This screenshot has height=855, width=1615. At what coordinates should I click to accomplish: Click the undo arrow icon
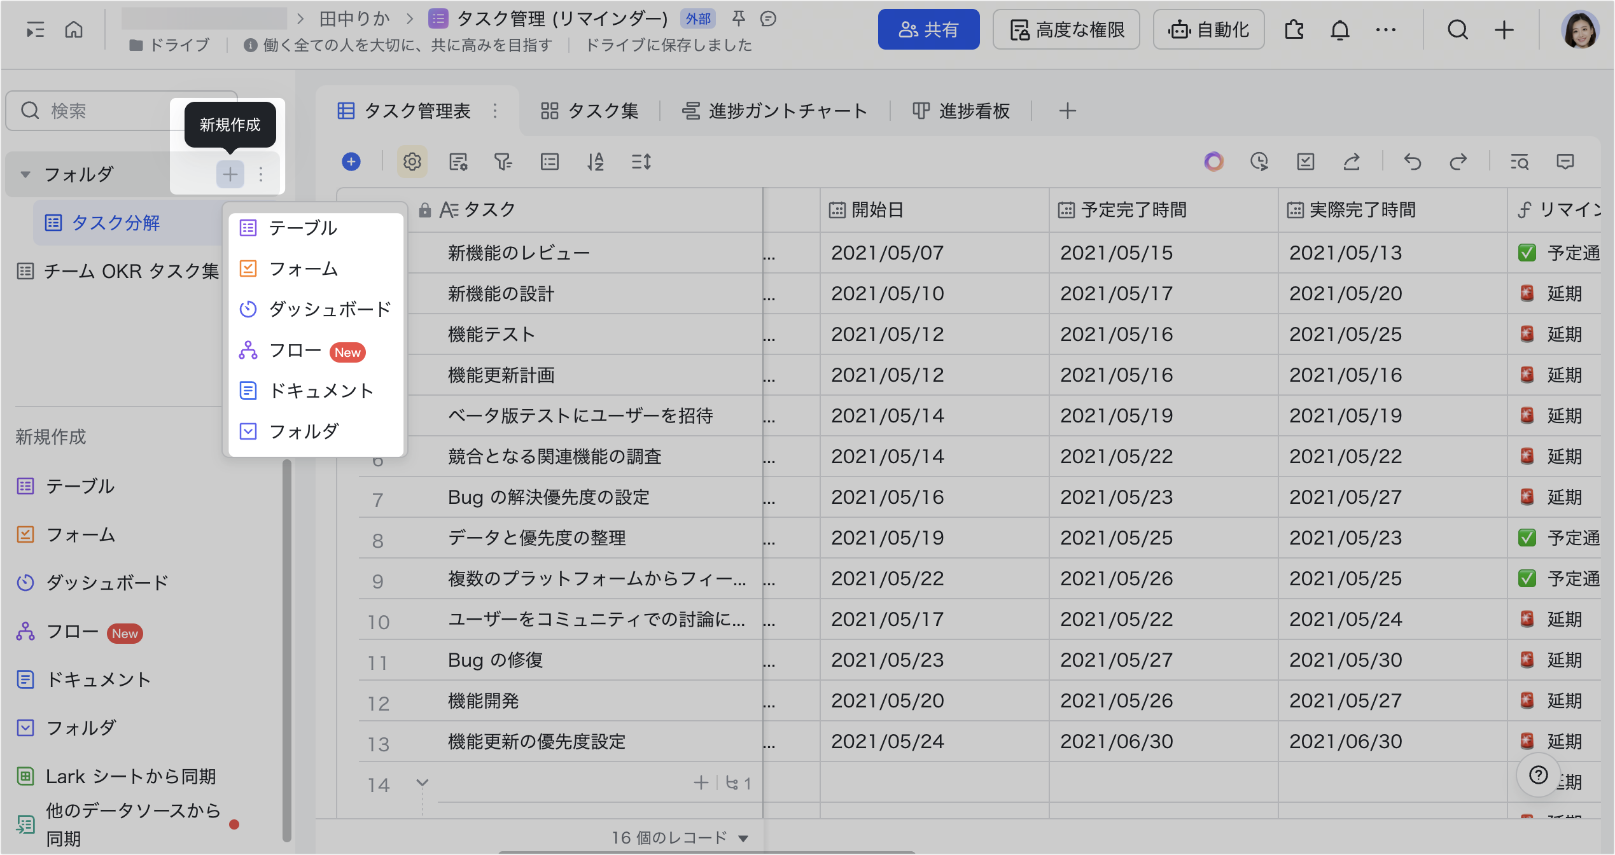pos(1412,162)
